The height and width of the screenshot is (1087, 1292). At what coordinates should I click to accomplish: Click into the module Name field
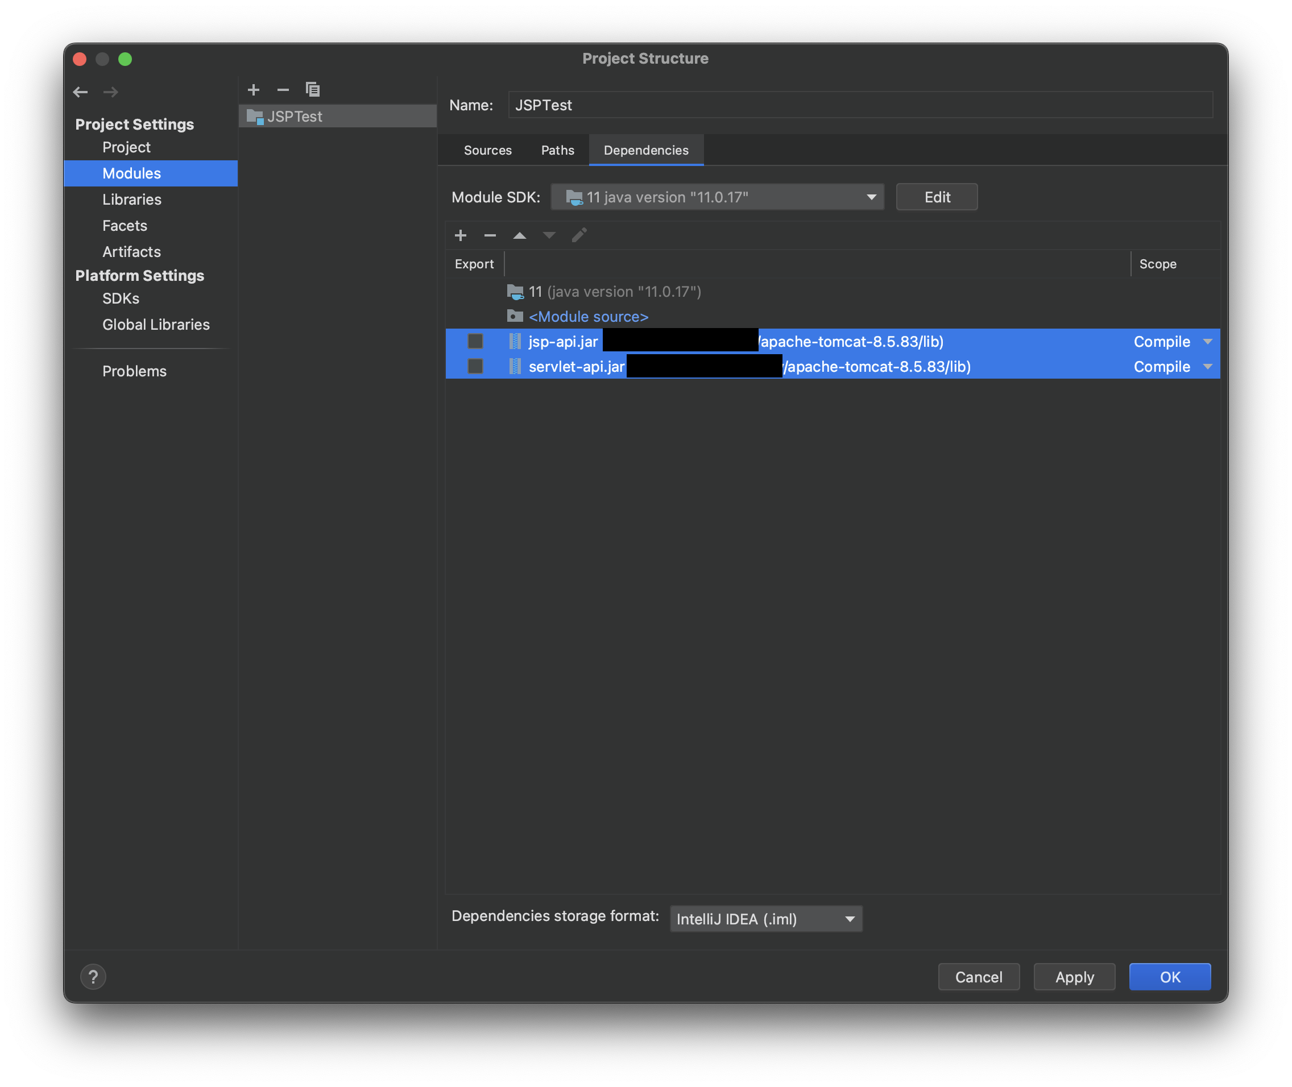860,105
